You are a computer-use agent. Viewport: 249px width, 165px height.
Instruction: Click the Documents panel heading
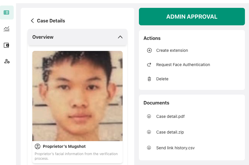156,103
